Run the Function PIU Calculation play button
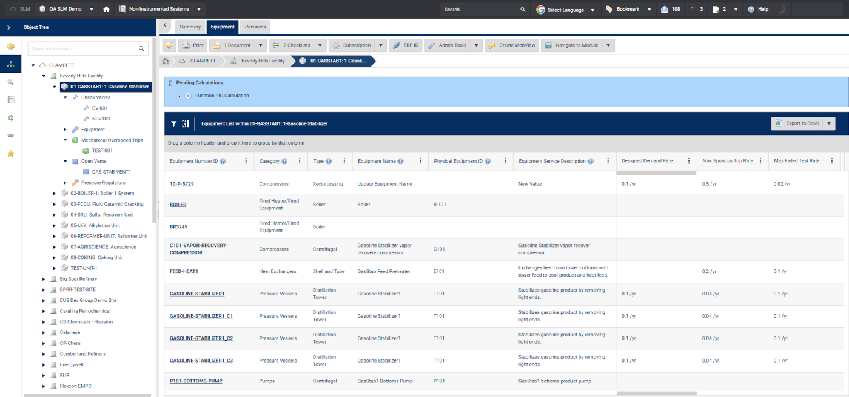 coord(189,96)
